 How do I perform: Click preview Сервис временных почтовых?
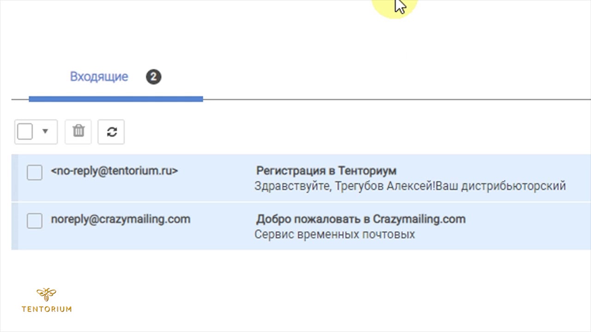335,234
